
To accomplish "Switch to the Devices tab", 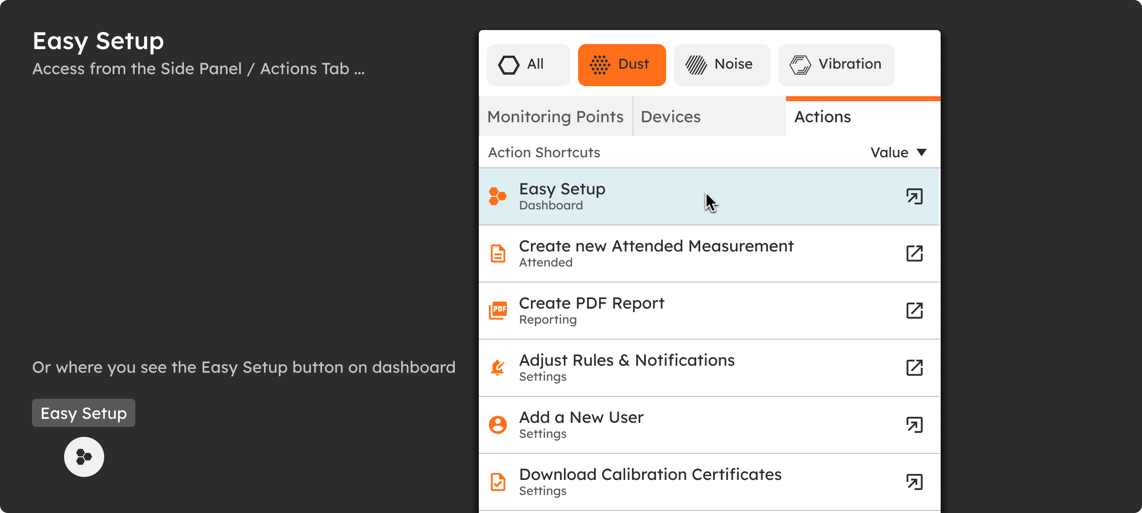I will pyautogui.click(x=670, y=117).
